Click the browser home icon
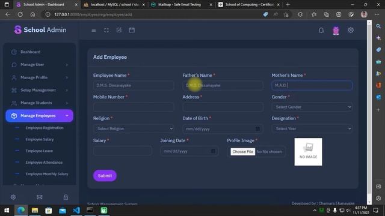The width and height of the screenshot is (385, 216). click(x=32, y=14)
